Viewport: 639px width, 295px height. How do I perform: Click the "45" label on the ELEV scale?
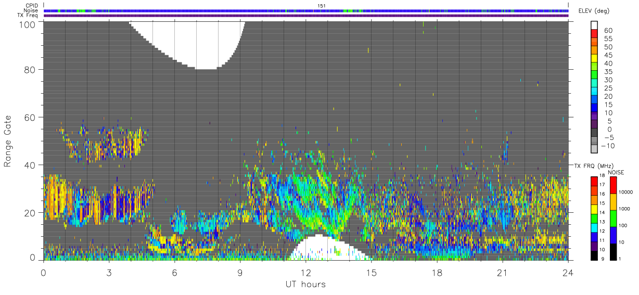coord(607,55)
